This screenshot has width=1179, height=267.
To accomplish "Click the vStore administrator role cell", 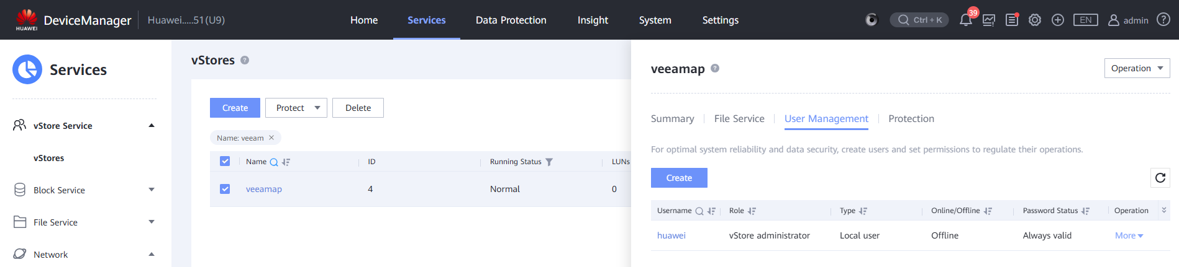I will tap(770, 235).
